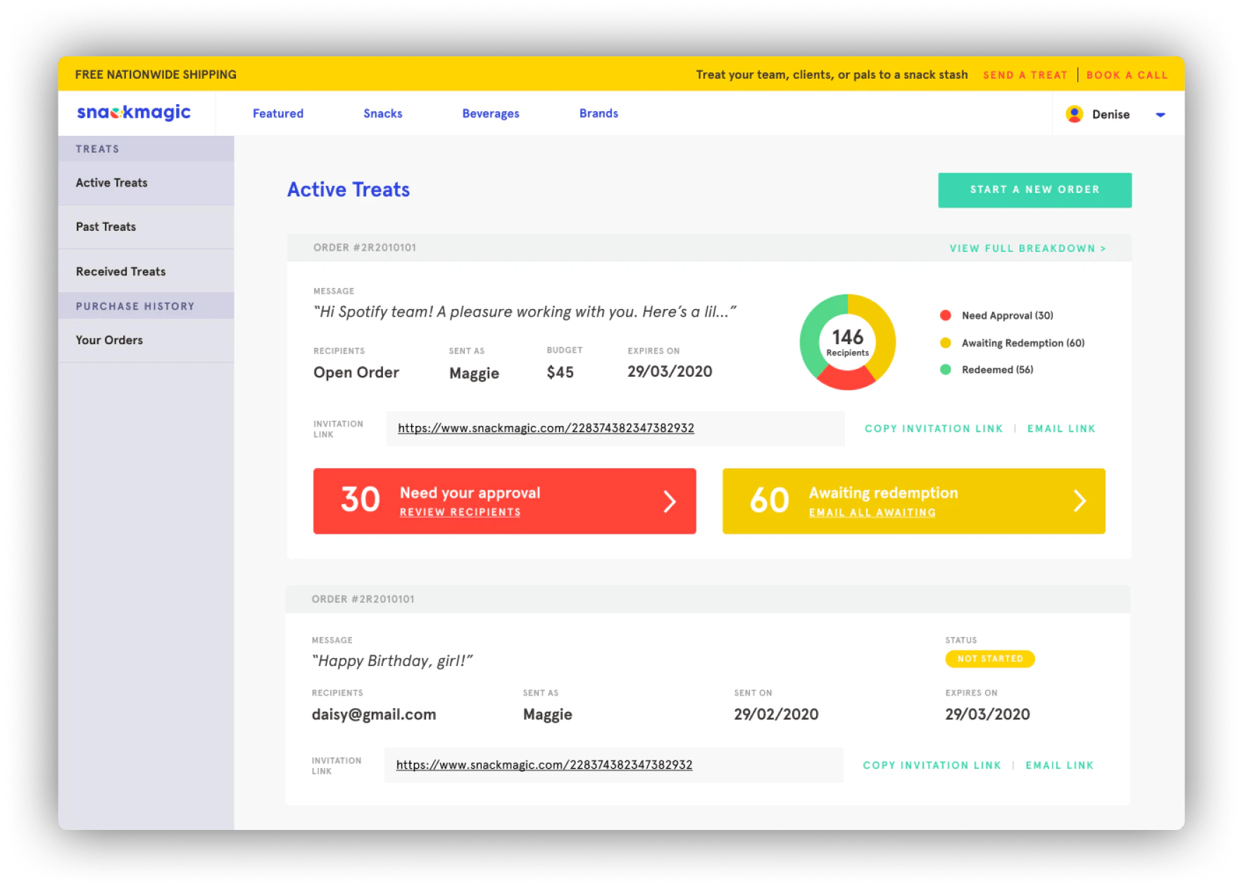1240x887 pixels.
Task: Click Denise's profile avatar icon
Action: pos(1074,114)
